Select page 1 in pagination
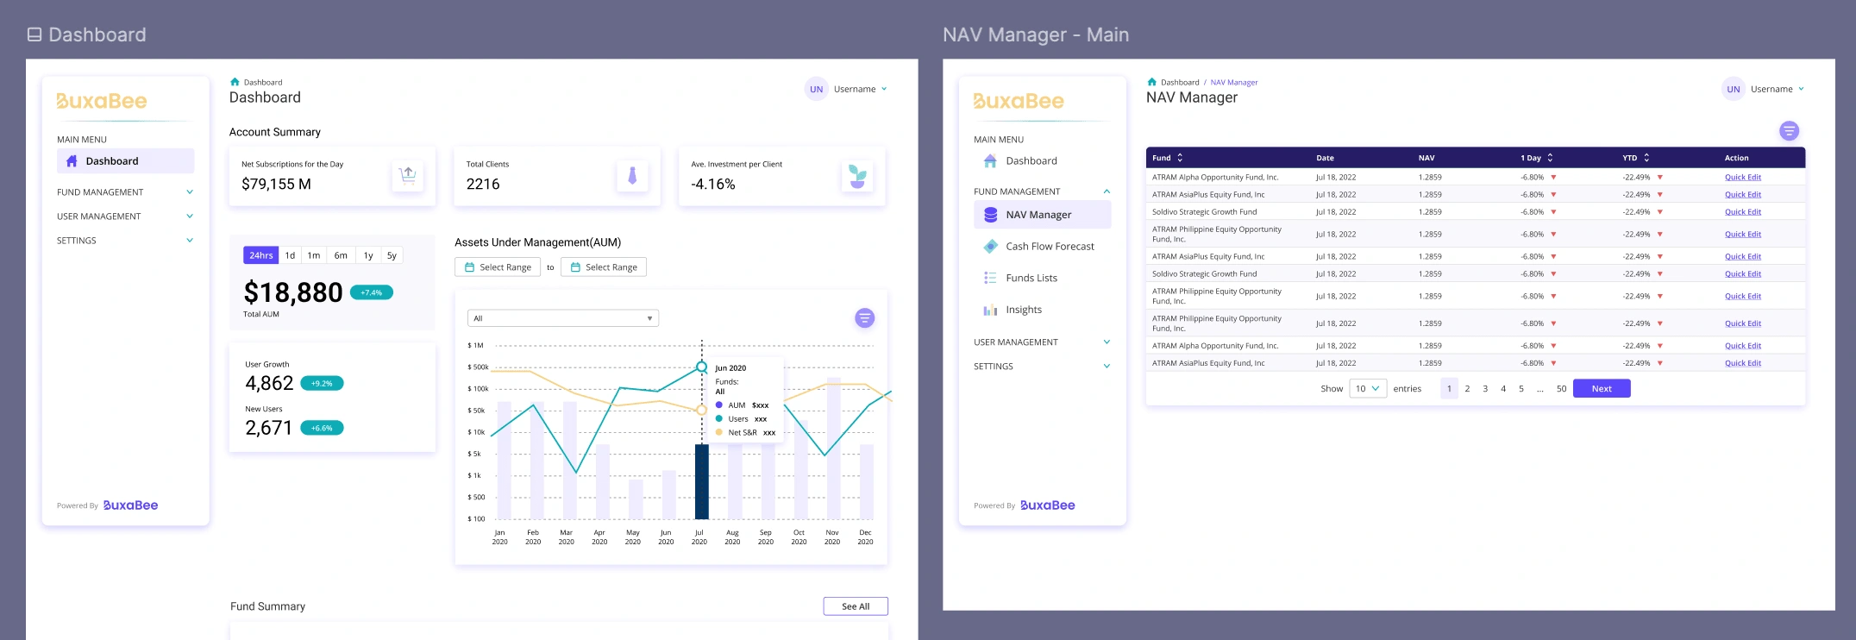The image size is (1856, 640). [1449, 389]
